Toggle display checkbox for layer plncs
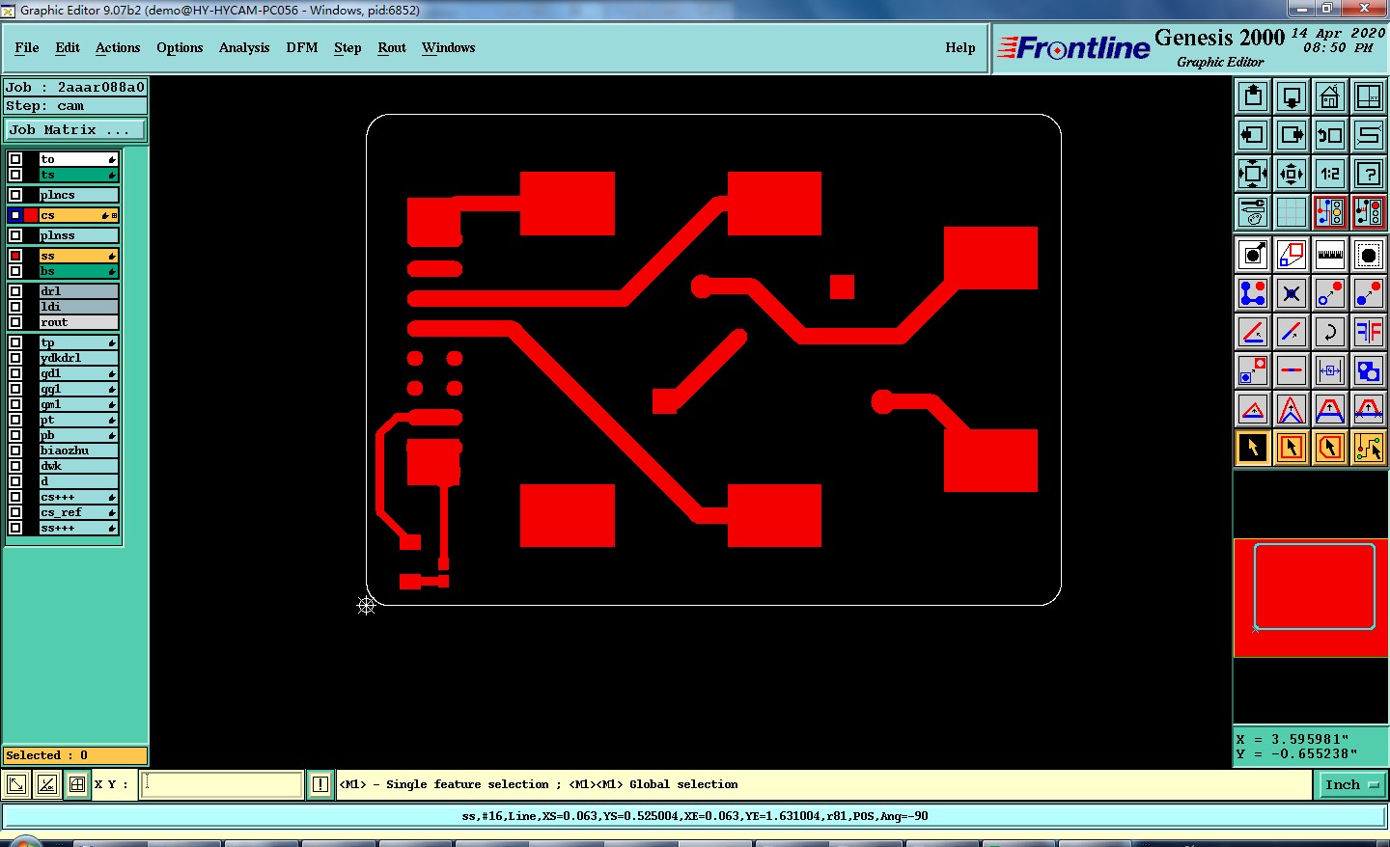This screenshot has width=1390, height=847. click(x=15, y=195)
